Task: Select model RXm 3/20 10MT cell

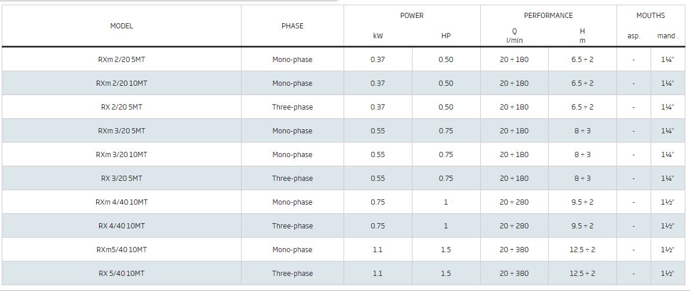Action: pos(122,155)
